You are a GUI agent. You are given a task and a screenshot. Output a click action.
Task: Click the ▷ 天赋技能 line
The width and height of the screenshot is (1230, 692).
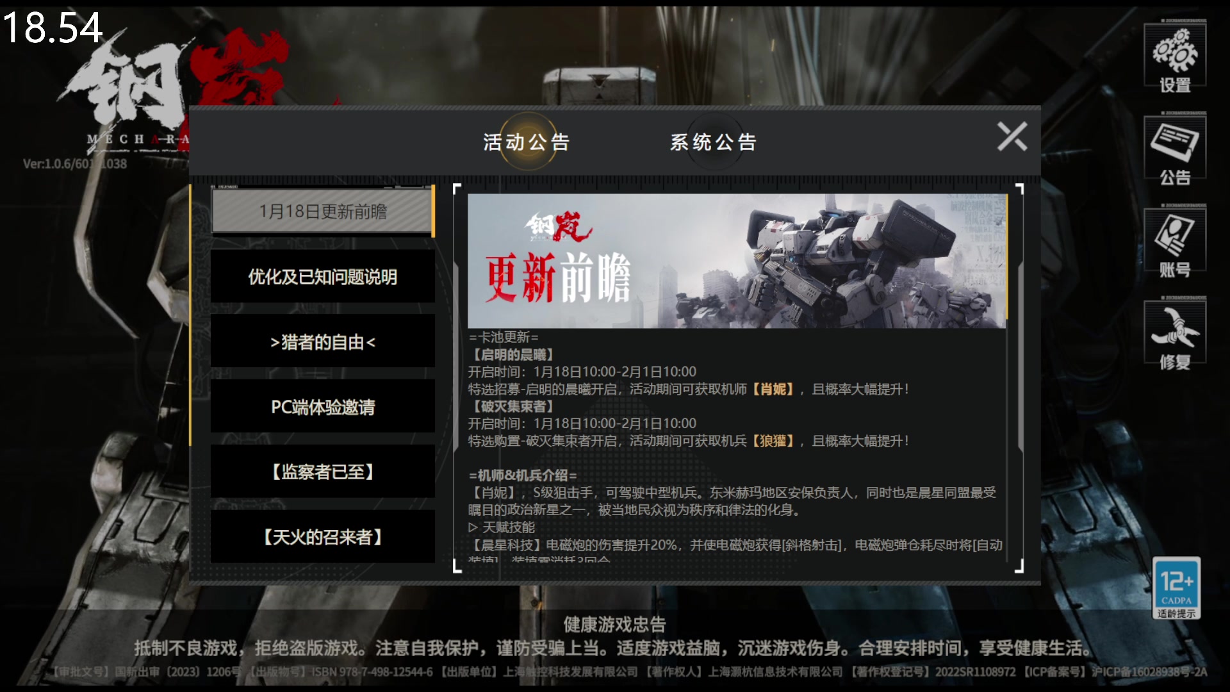(x=502, y=527)
